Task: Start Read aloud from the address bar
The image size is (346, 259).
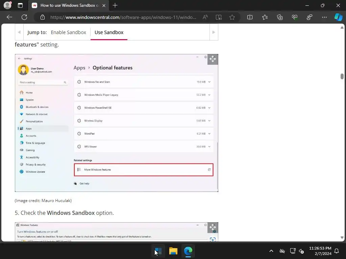Action: click(205, 17)
